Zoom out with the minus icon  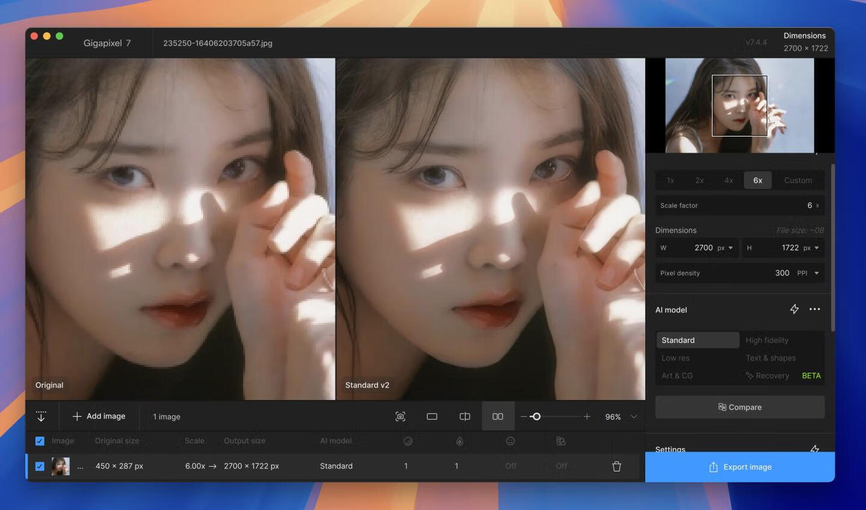coord(524,416)
